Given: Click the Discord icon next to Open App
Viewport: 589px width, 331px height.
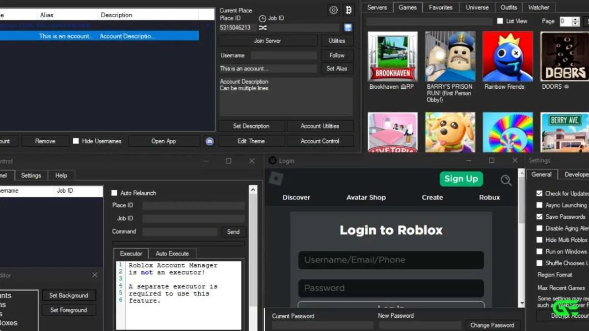Looking at the screenshot, I should pyautogui.click(x=210, y=141).
